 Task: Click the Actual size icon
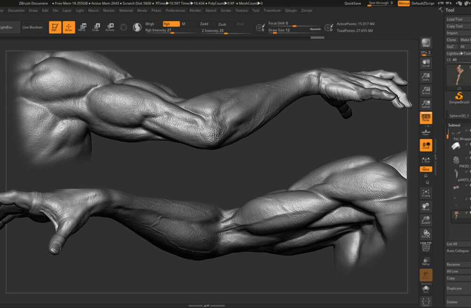point(426,90)
